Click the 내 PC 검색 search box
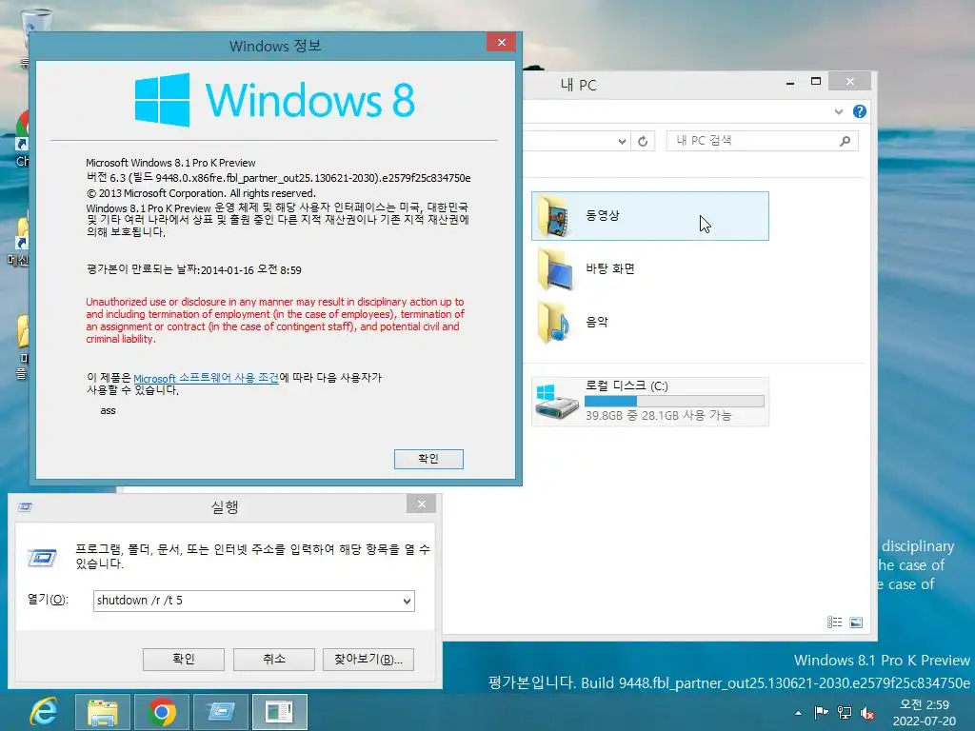Image resolution: width=975 pixels, height=731 pixels. pyautogui.click(x=762, y=141)
